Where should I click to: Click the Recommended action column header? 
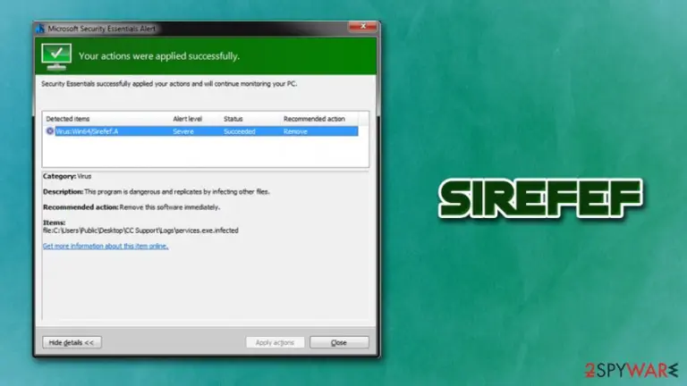[x=314, y=119]
